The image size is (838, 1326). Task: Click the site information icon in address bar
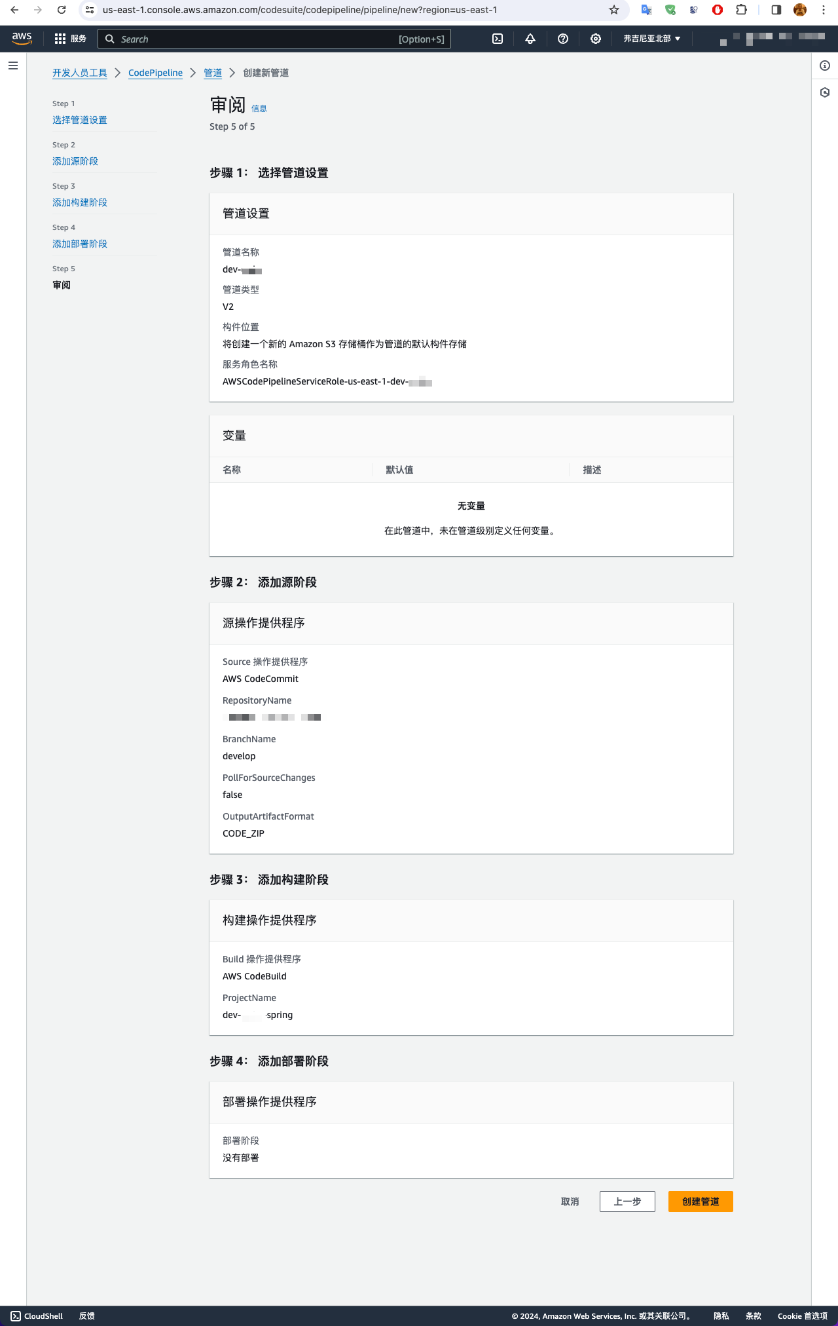coord(90,10)
